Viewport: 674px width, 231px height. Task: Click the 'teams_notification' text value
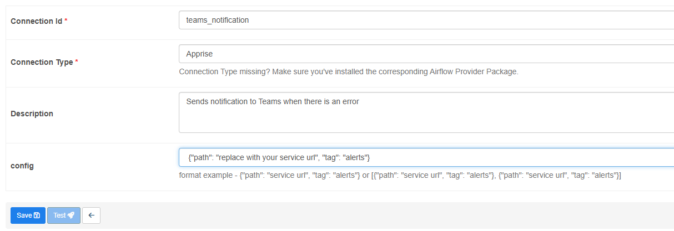217,20
